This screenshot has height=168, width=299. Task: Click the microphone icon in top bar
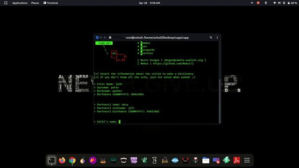point(284,3)
